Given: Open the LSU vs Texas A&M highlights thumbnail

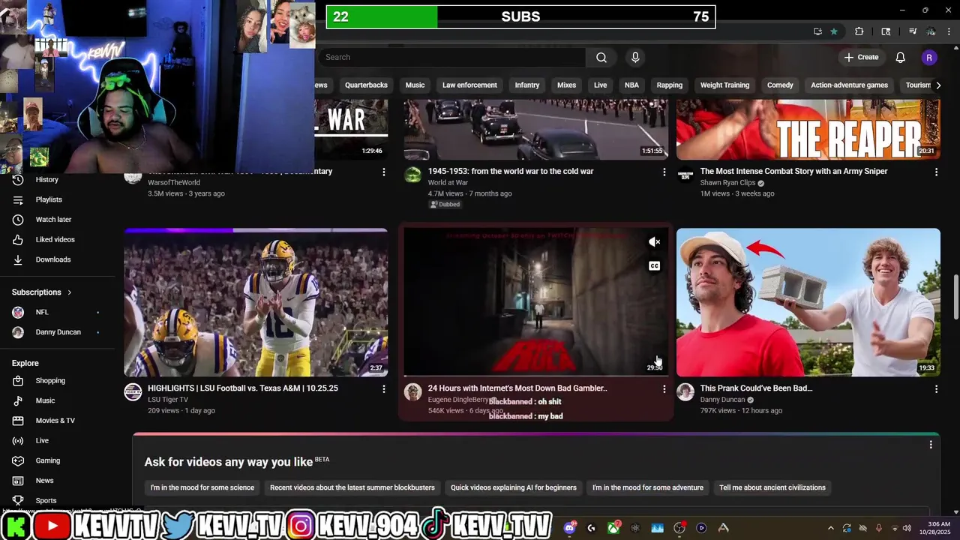Looking at the screenshot, I should point(256,302).
